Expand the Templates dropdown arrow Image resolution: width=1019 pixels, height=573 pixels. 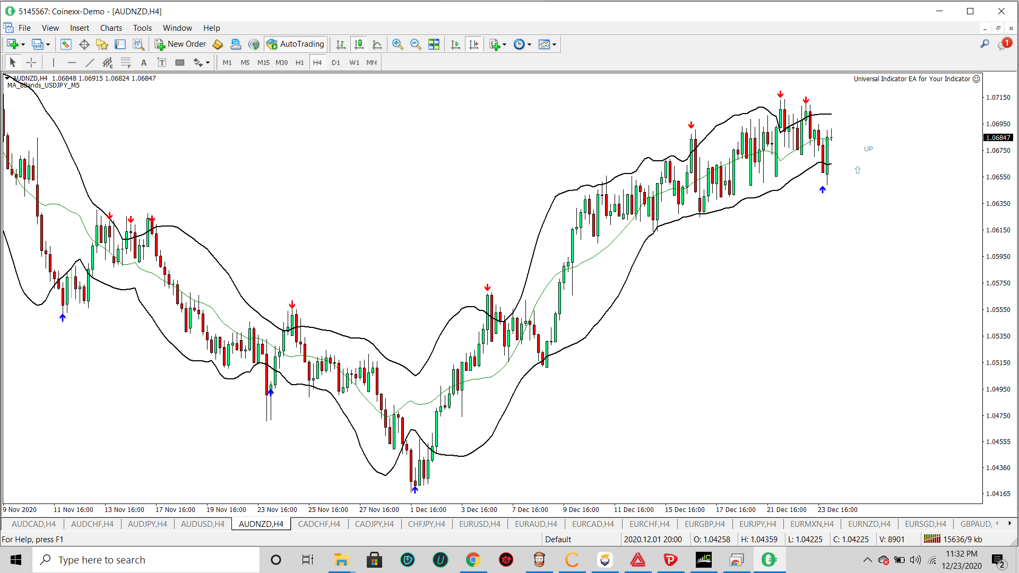click(x=554, y=45)
